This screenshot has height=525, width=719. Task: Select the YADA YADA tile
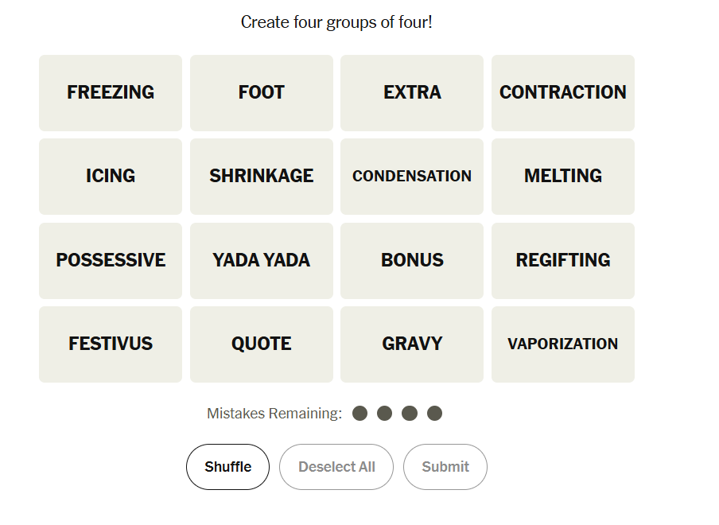coord(261,261)
